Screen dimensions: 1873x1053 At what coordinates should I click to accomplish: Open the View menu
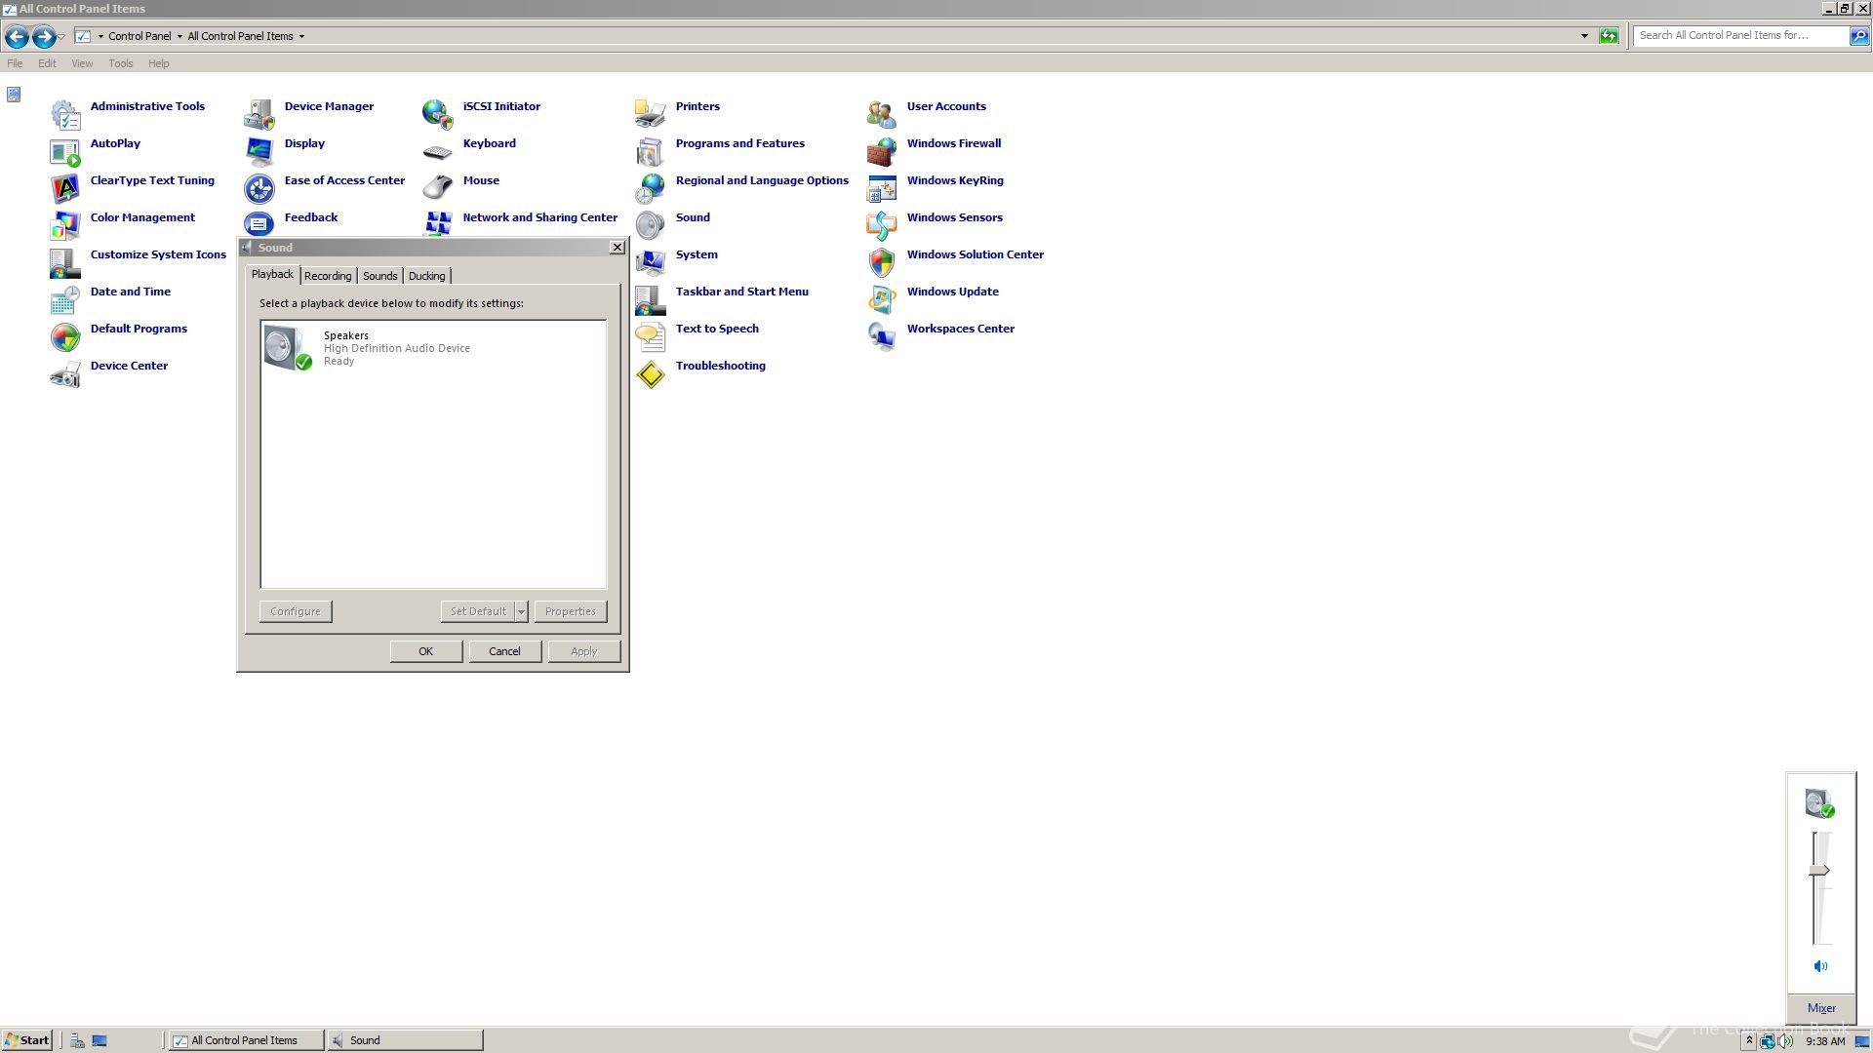point(82,63)
